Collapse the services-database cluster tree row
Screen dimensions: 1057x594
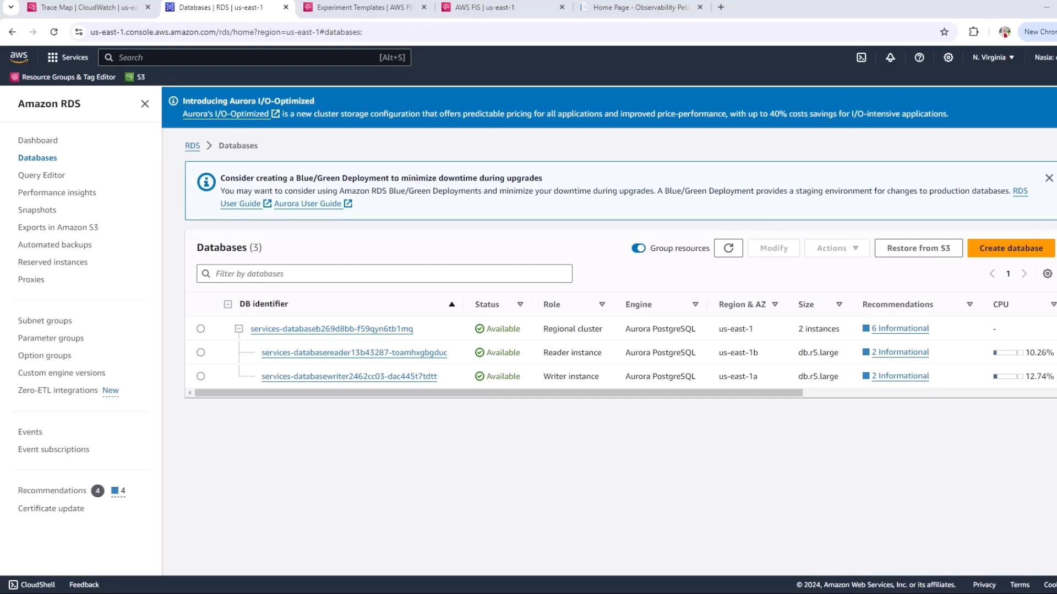[x=239, y=329]
